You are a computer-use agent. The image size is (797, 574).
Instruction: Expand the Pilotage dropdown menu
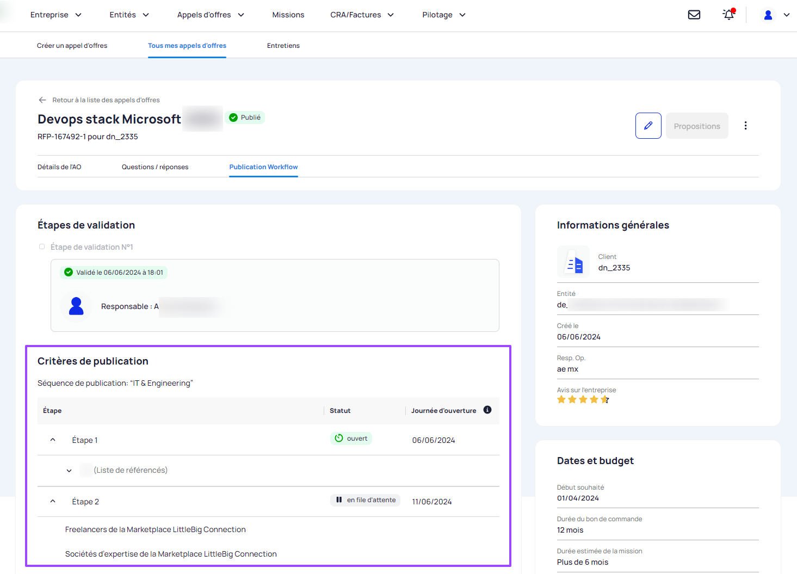click(444, 15)
